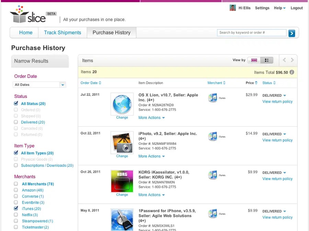Open iPhoto item thumbnail
This screenshot has height=231, width=309.
(x=122, y=143)
